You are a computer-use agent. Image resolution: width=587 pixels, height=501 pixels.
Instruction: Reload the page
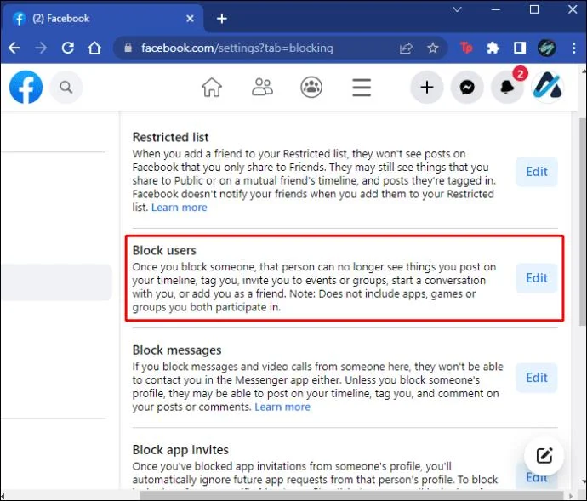click(68, 48)
